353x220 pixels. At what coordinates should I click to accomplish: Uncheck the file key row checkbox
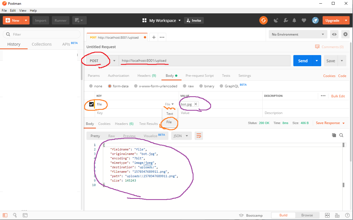[92, 104]
